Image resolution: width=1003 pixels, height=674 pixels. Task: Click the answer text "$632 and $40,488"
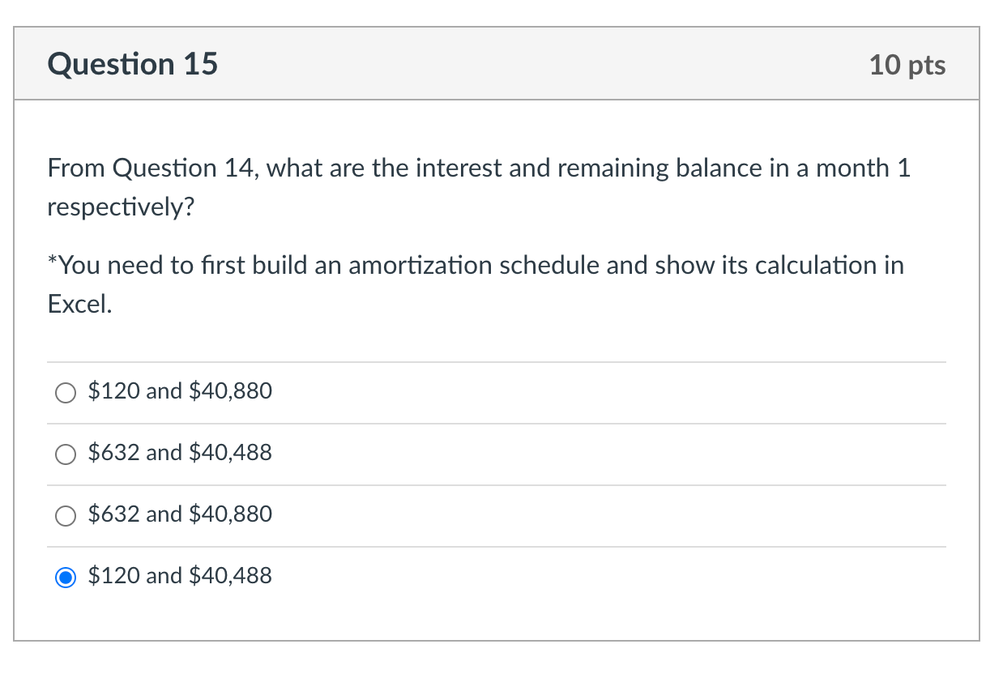click(180, 453)
